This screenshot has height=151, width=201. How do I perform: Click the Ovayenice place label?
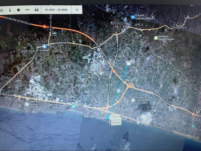[x=179, y=27]
